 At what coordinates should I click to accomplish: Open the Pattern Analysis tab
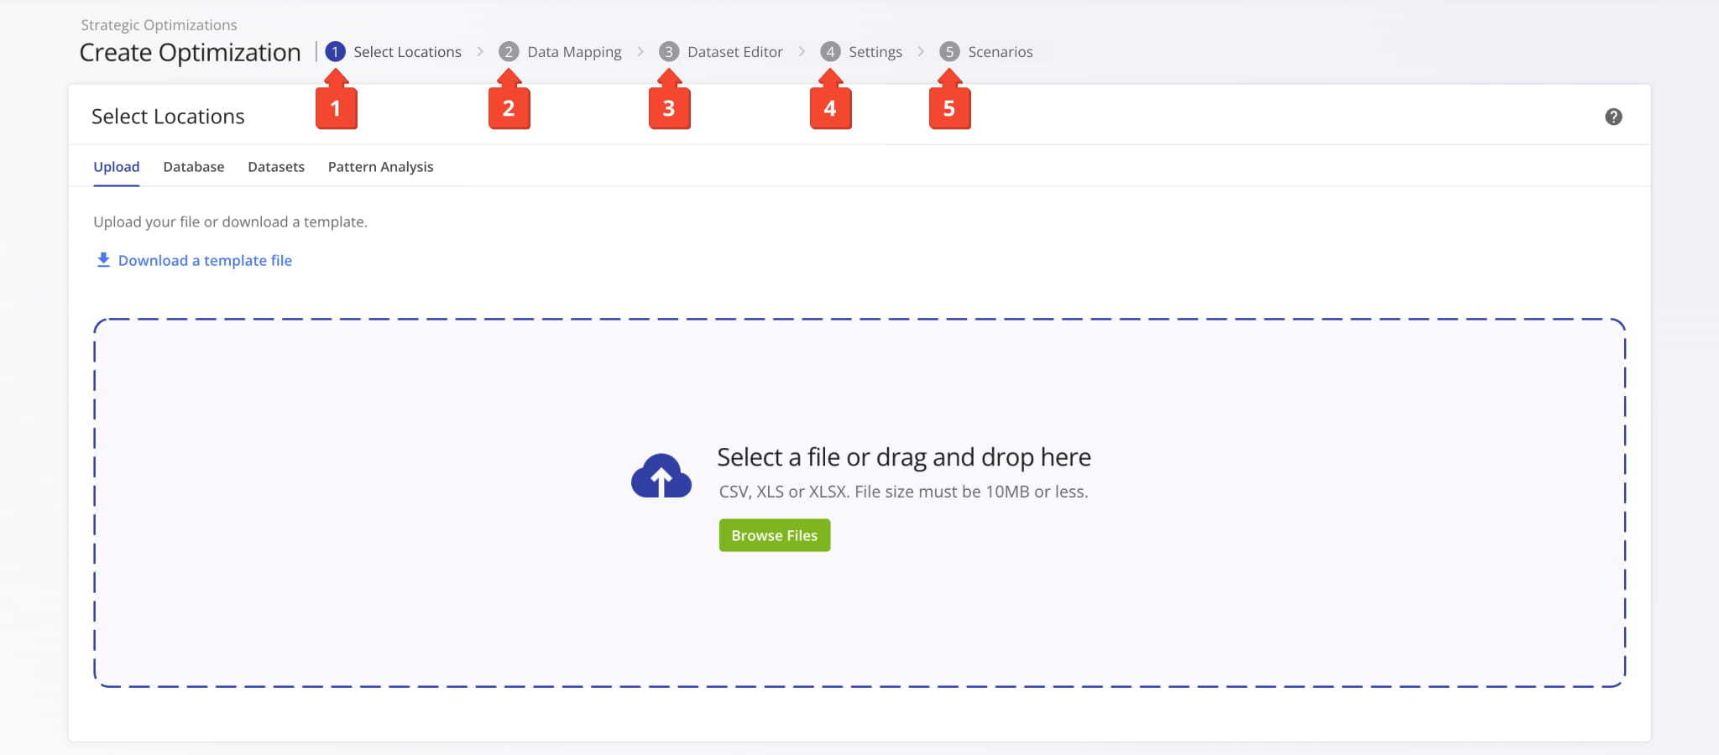pos(381,167)
